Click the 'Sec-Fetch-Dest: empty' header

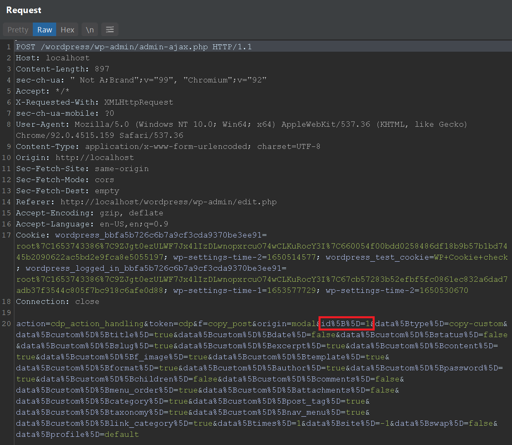pyautogui.click(x=67, y=191)
